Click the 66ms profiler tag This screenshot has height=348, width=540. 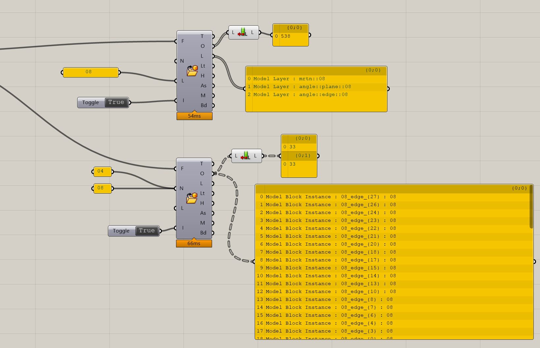tap(194, 243)
